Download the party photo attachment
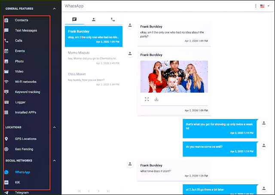The width and height of the screenshot is (275, 195). coord(156,99)
